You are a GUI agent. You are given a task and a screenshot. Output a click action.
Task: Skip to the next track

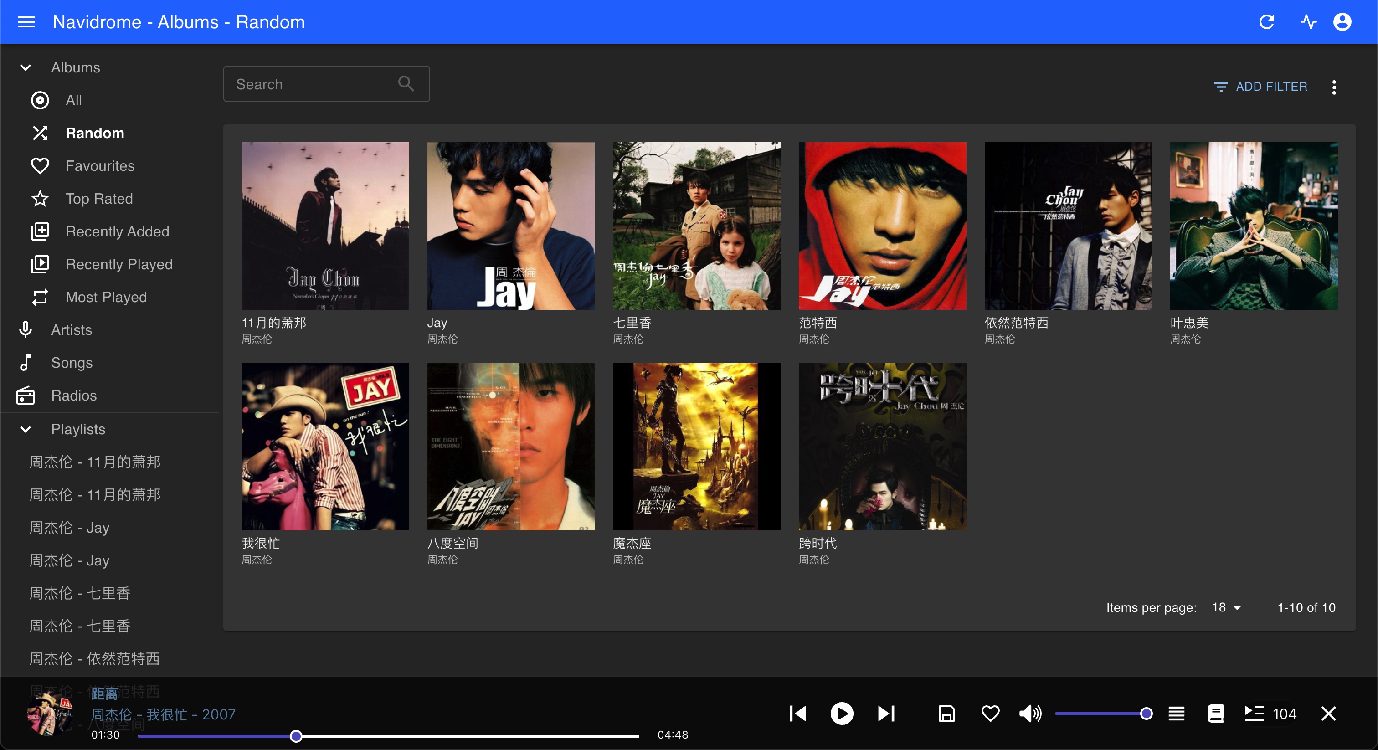pyautogui.click(x=886, y=713)
